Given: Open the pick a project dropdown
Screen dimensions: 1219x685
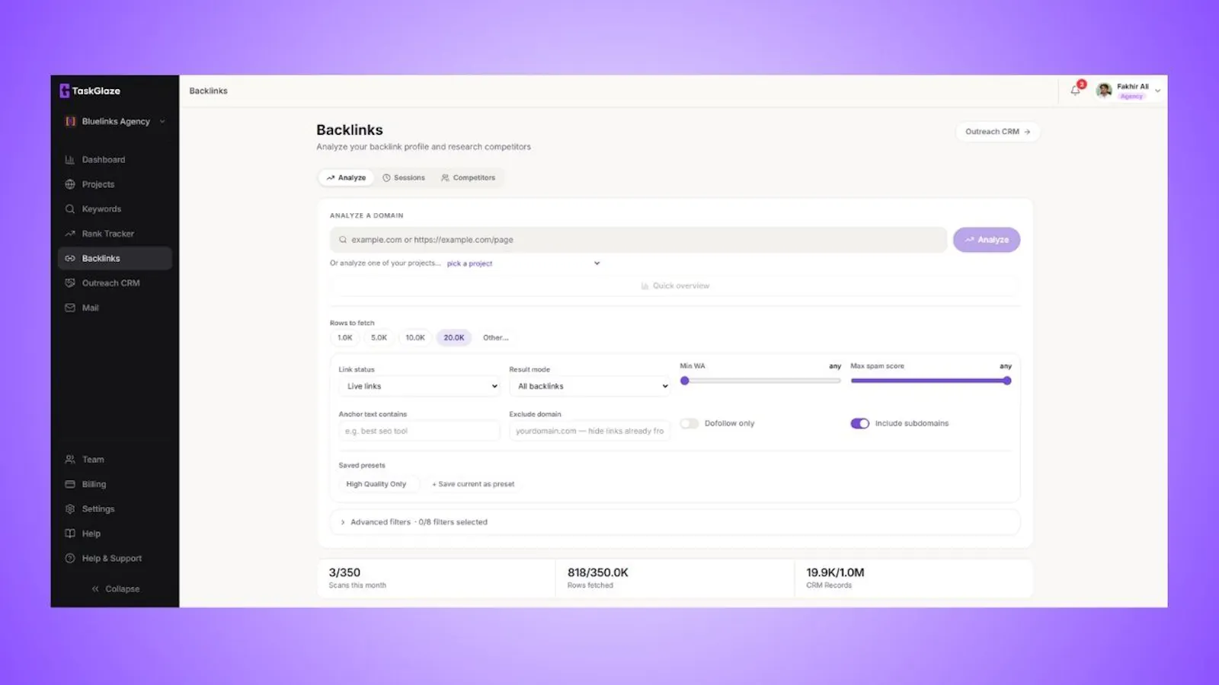Looking at the screenshot, I should click(523, 263).
